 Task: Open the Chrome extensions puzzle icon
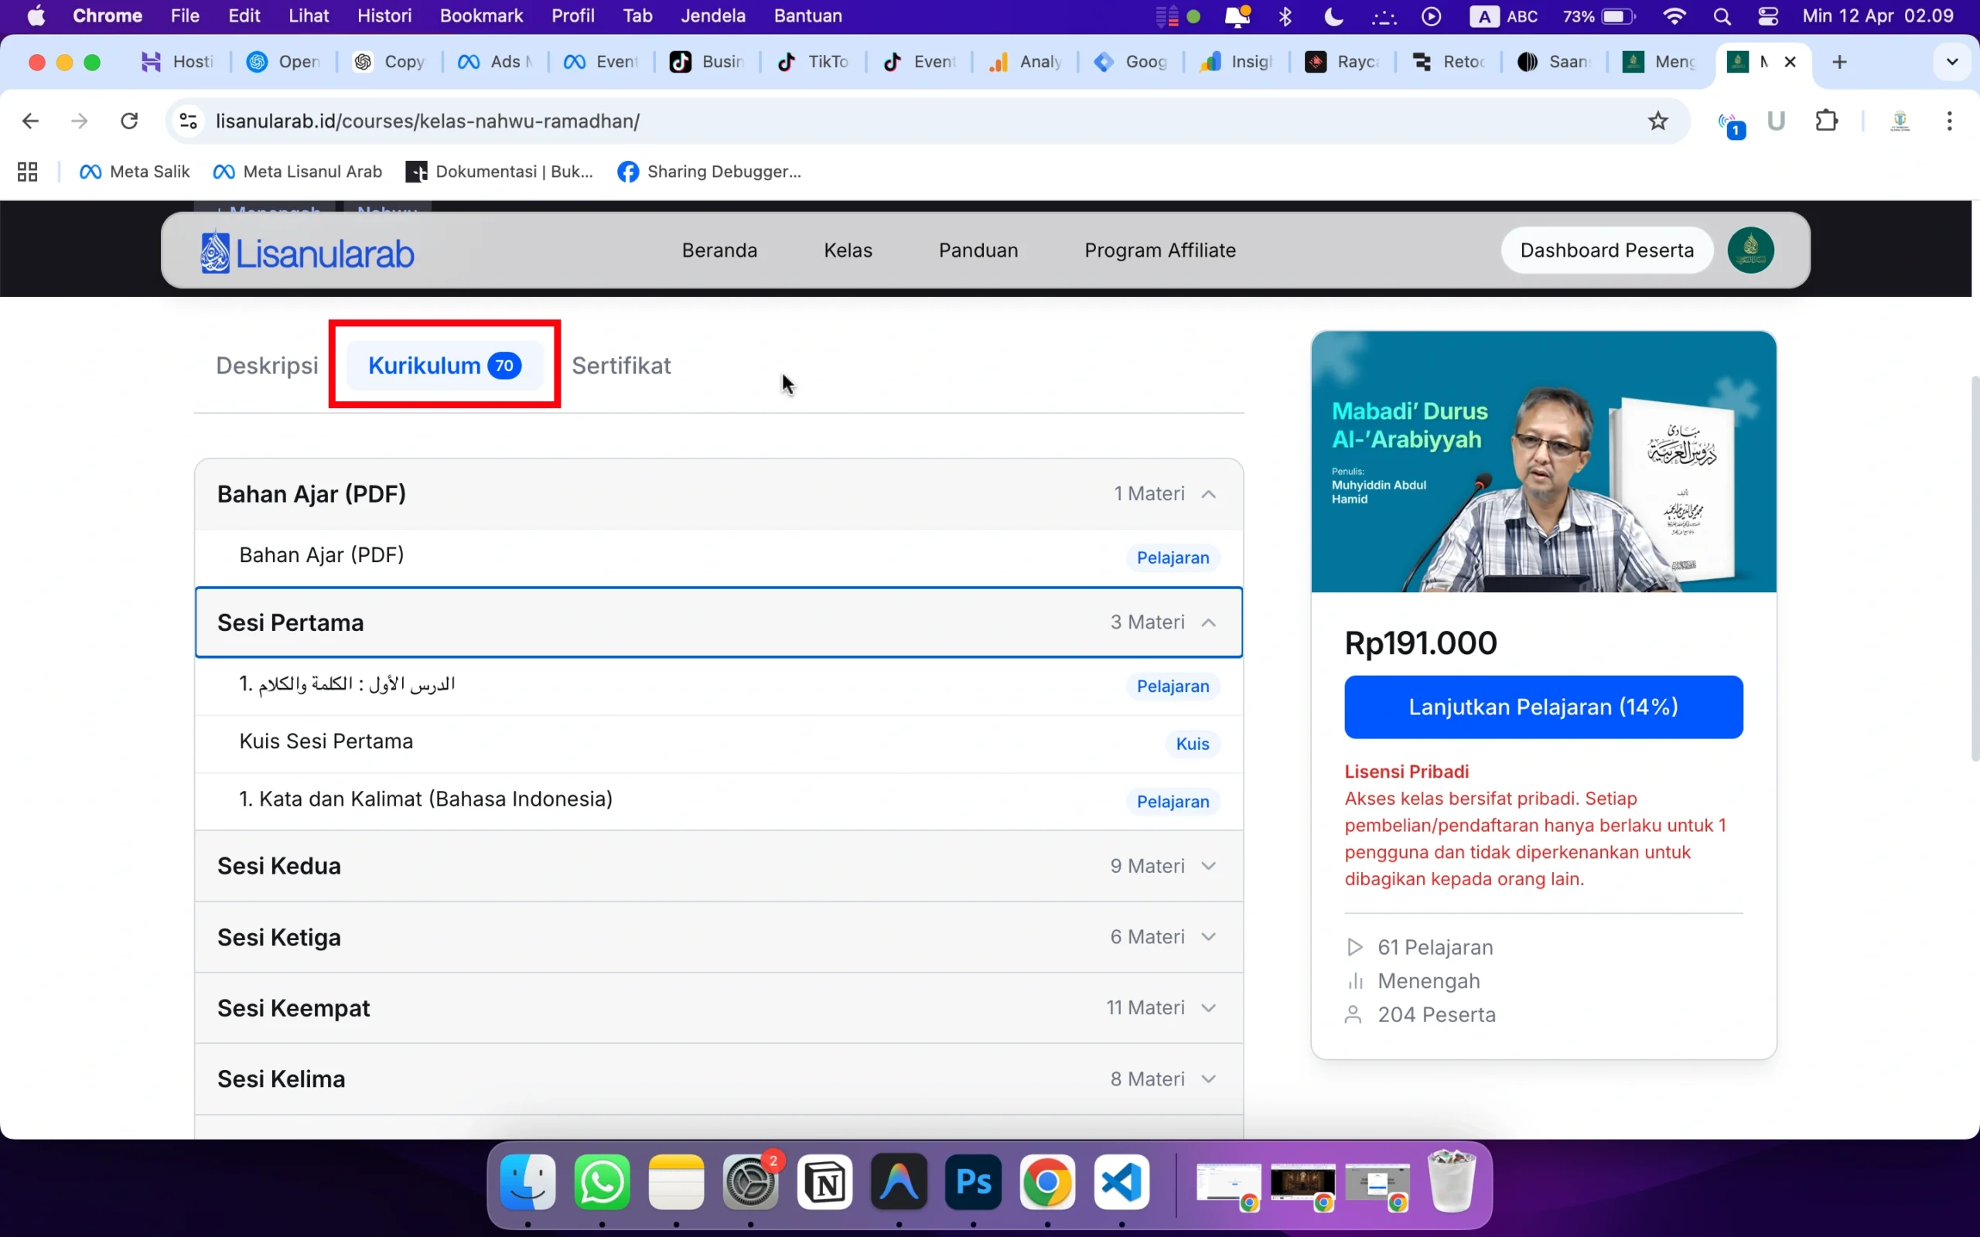pyautogui.click(x=1826, y=121)
